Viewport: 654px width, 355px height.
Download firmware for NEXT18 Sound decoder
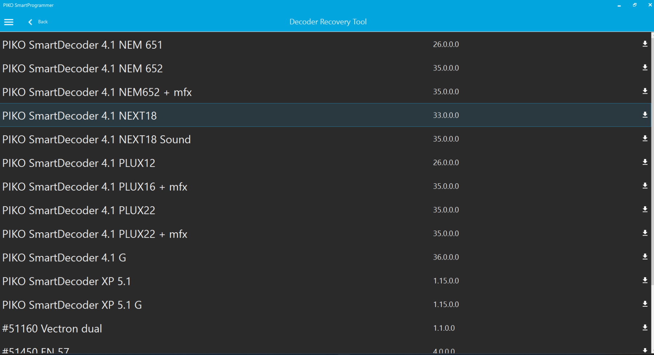(x=645, y=138)
